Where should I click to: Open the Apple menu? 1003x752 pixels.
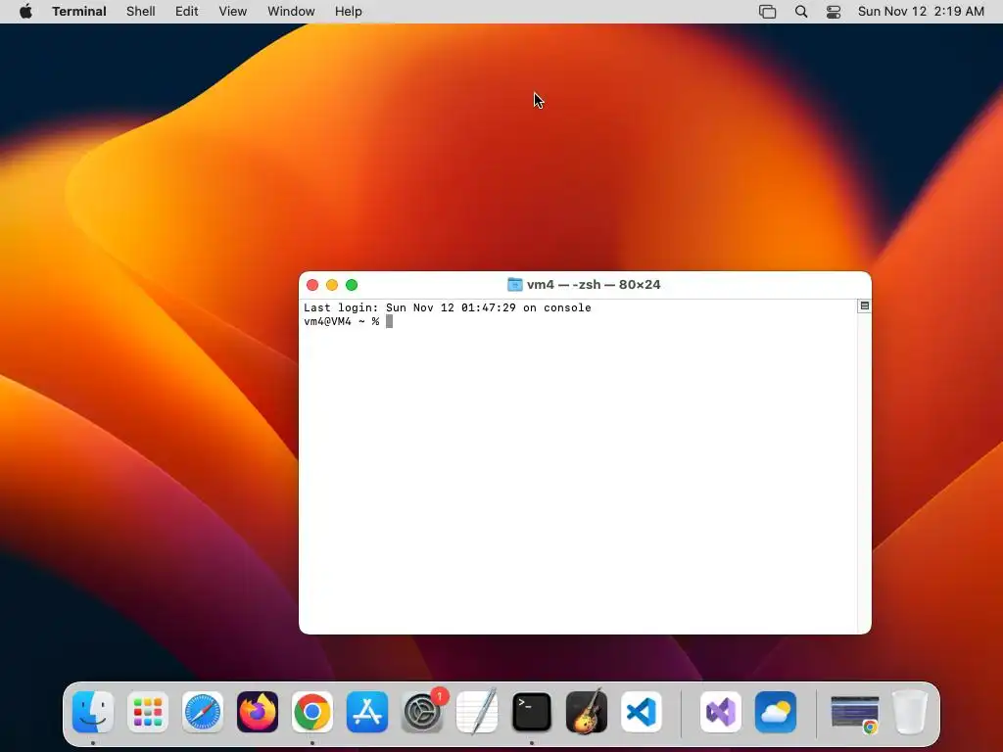tap(25, 12)
